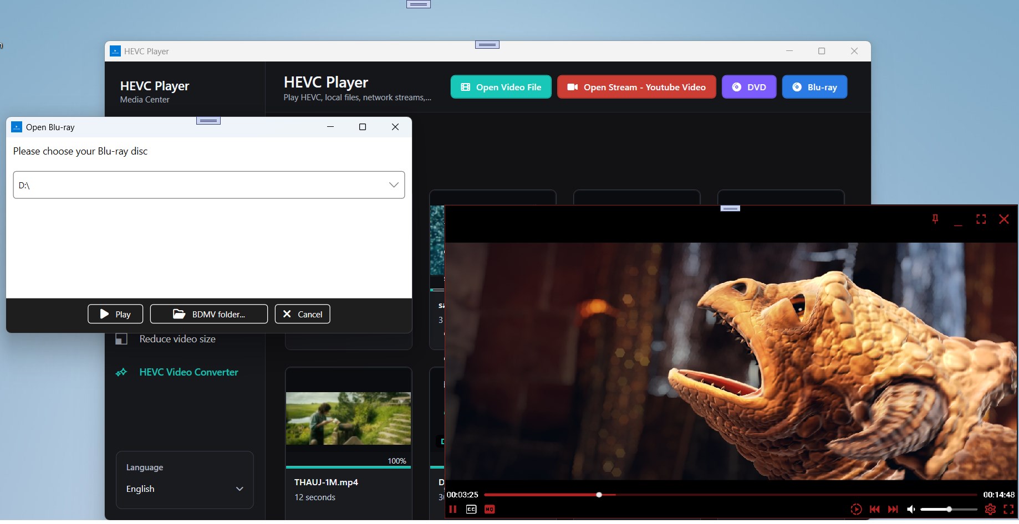Viewport: 1019px width, 524px height.
Task: Click the playback speed icon in video player
Action: (x=856, y=509)
